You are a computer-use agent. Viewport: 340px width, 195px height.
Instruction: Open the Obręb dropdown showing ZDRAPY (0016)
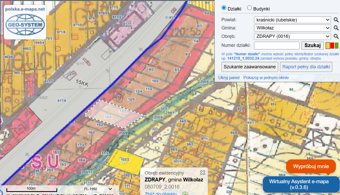click(292, 36)
